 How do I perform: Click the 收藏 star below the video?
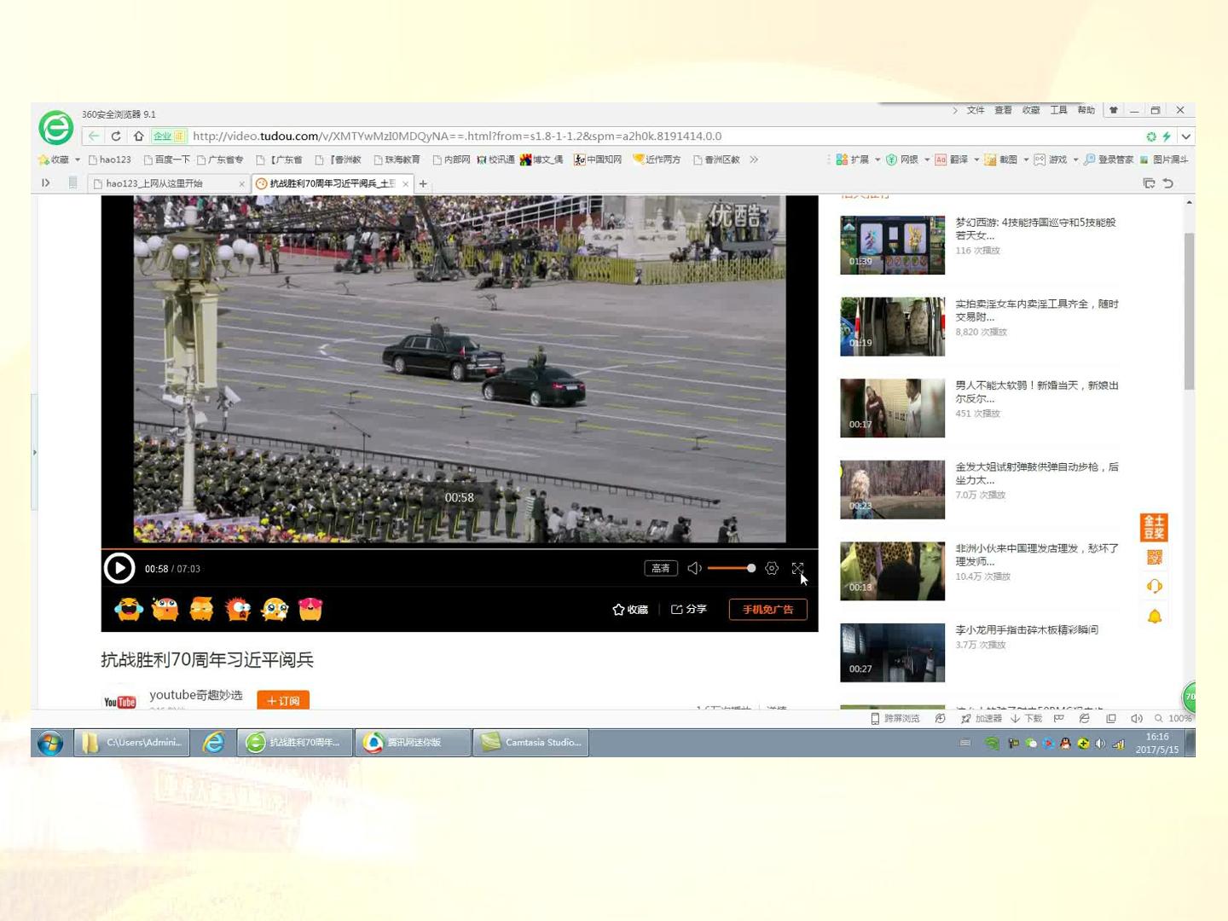(630, 609)
